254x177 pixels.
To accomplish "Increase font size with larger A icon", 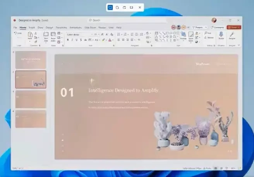I will click(x=102, y=34).
